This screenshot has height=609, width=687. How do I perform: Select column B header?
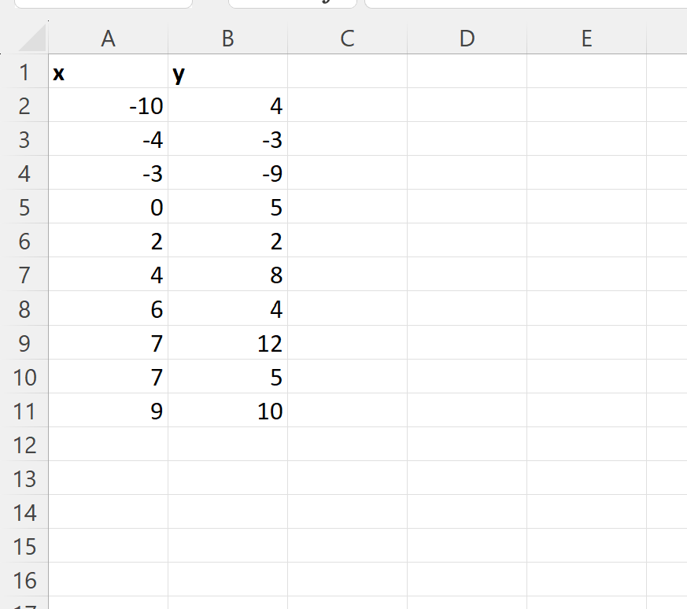[x=227, y=37]
